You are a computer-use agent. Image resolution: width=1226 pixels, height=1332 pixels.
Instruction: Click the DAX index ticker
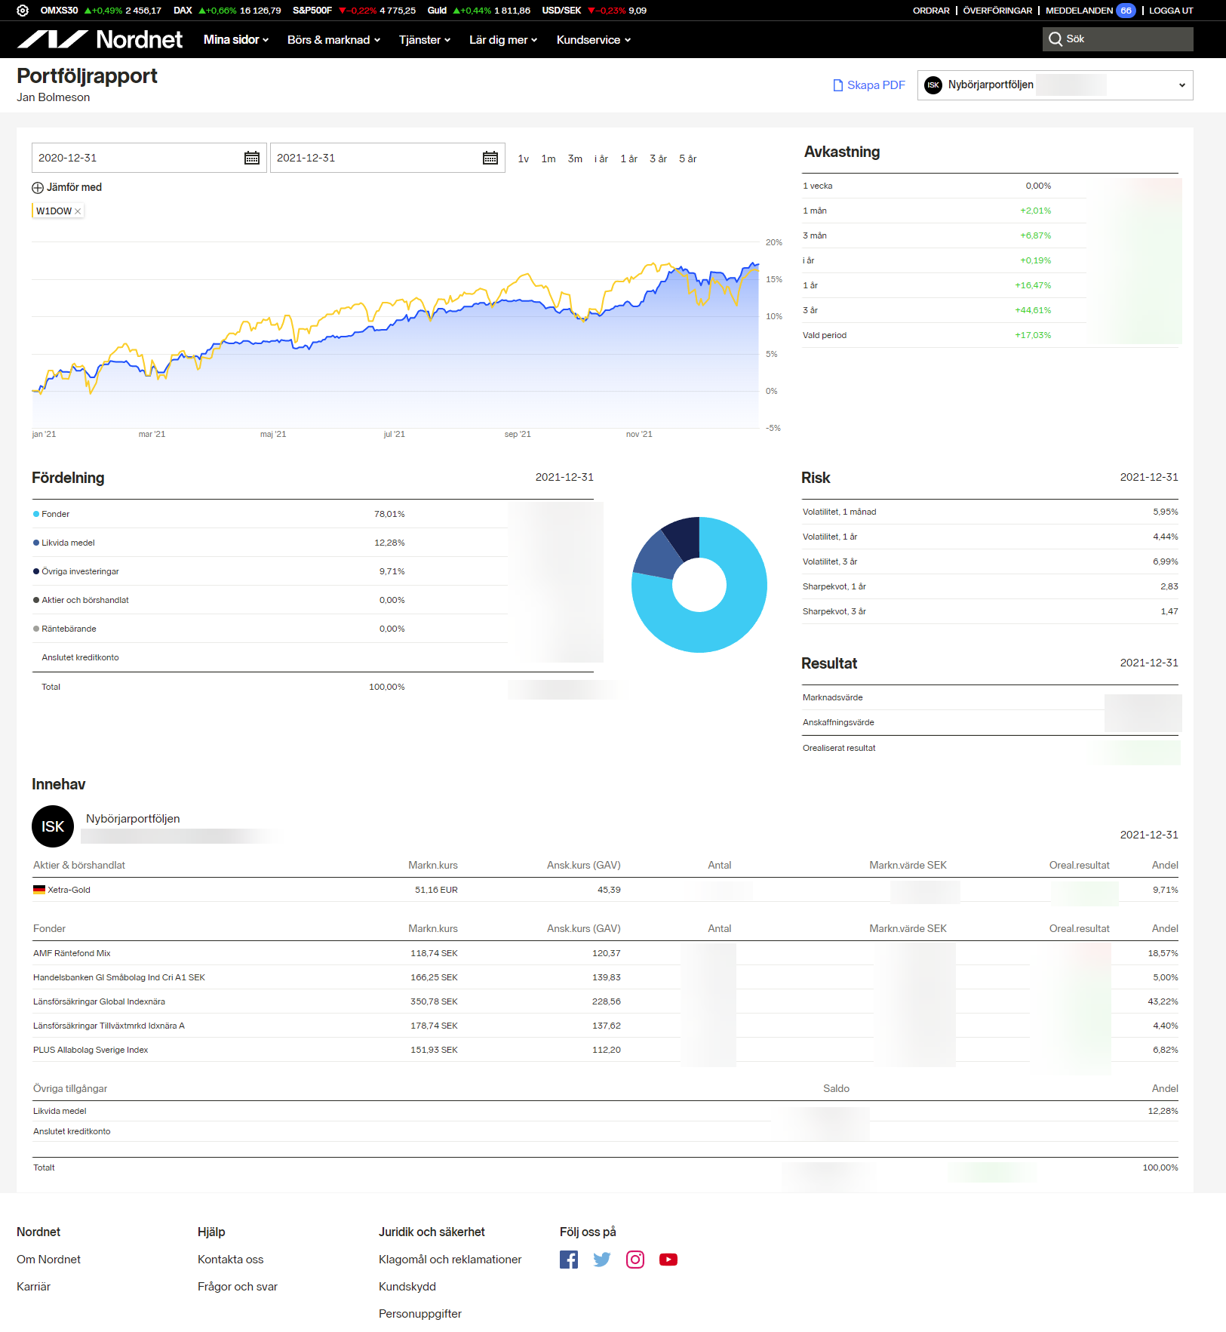(227, 11)
